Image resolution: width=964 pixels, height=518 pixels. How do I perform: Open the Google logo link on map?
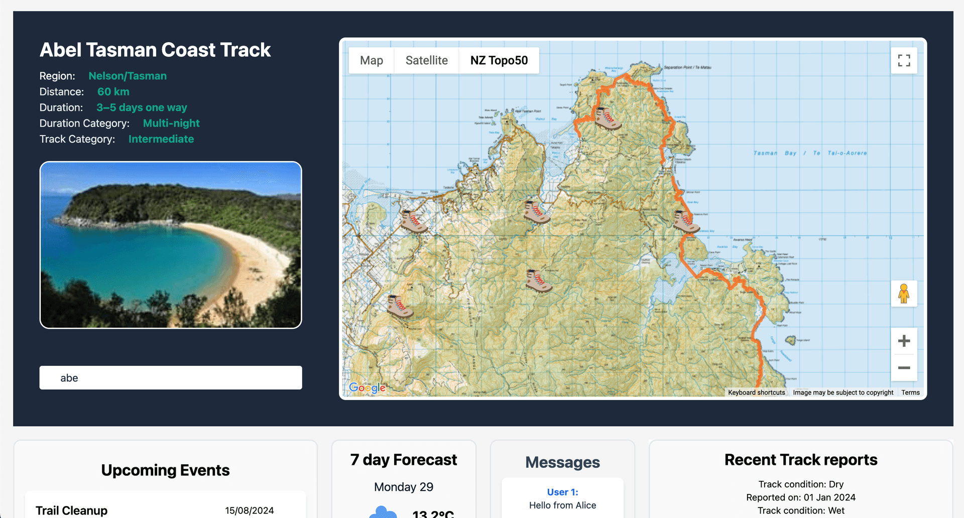368,387
